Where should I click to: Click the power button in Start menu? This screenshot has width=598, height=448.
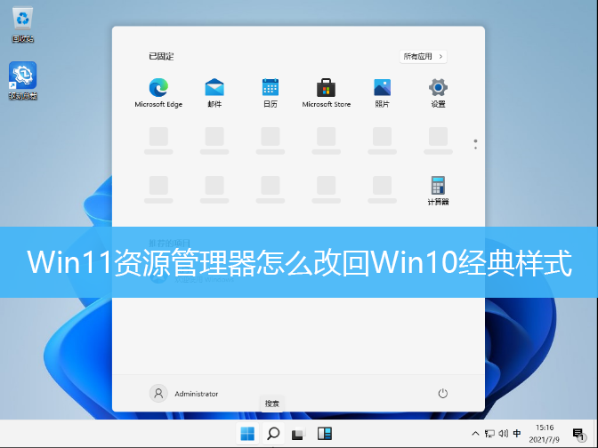pyautogui.click(x=442, y=393)
